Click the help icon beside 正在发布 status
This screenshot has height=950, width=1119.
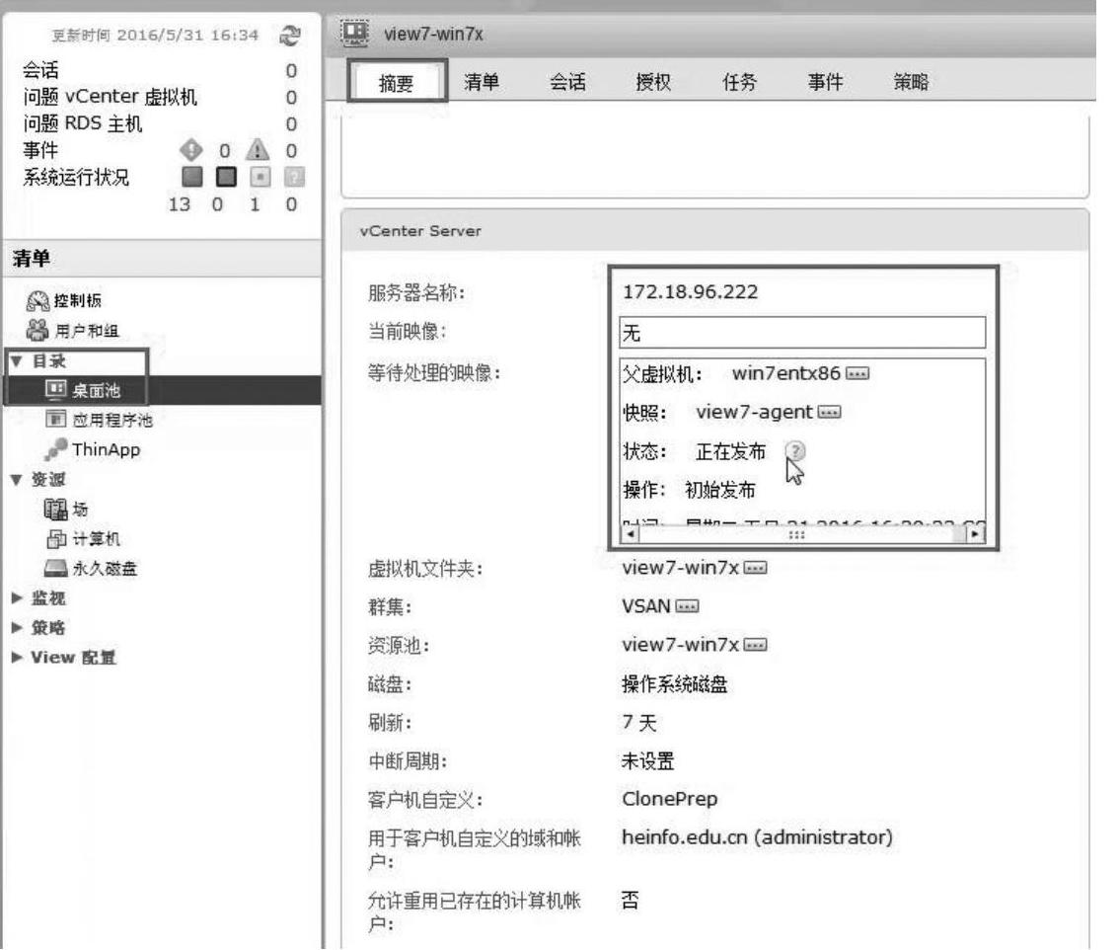794,450
